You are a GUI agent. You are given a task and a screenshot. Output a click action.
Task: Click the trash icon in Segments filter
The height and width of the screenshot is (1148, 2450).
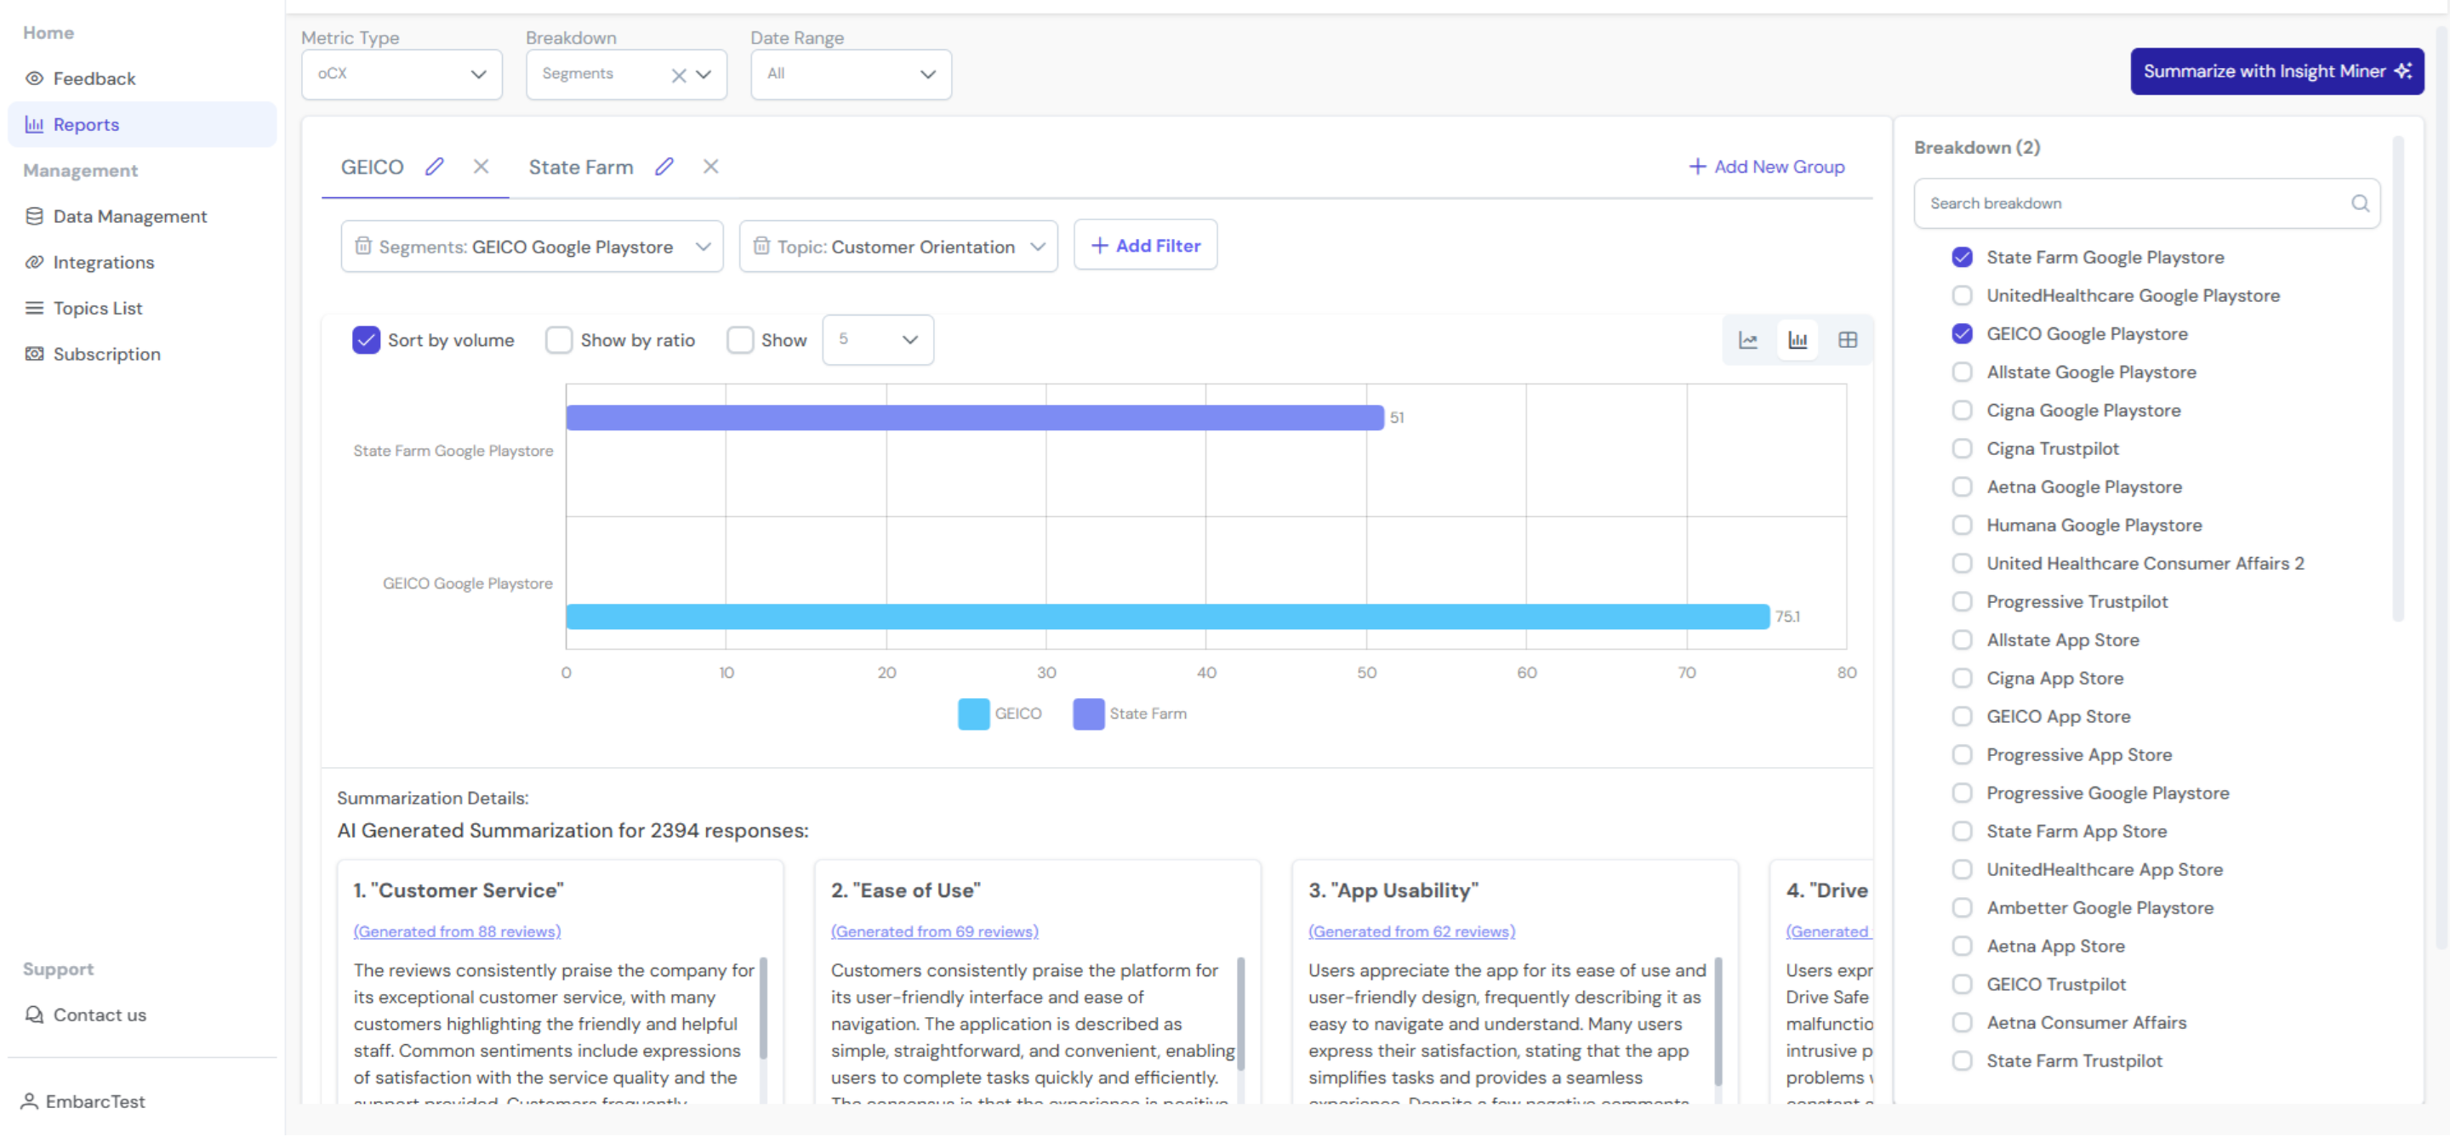(362, 246)
